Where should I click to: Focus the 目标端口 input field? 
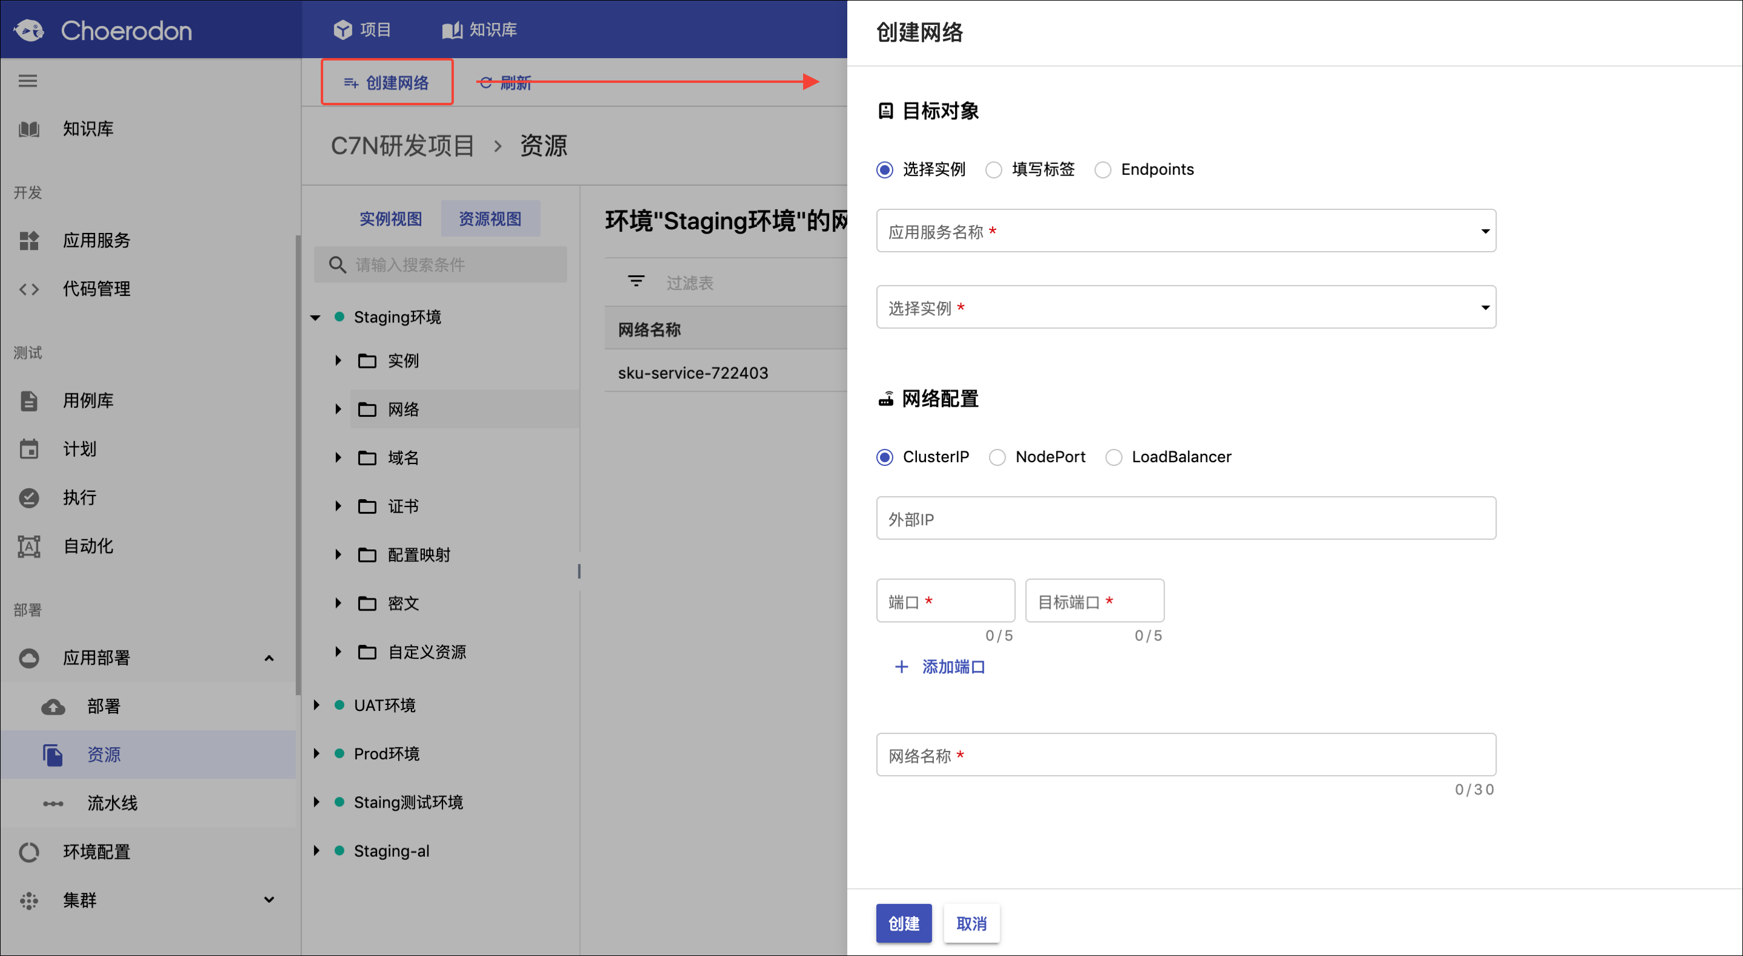[1095, 601]
